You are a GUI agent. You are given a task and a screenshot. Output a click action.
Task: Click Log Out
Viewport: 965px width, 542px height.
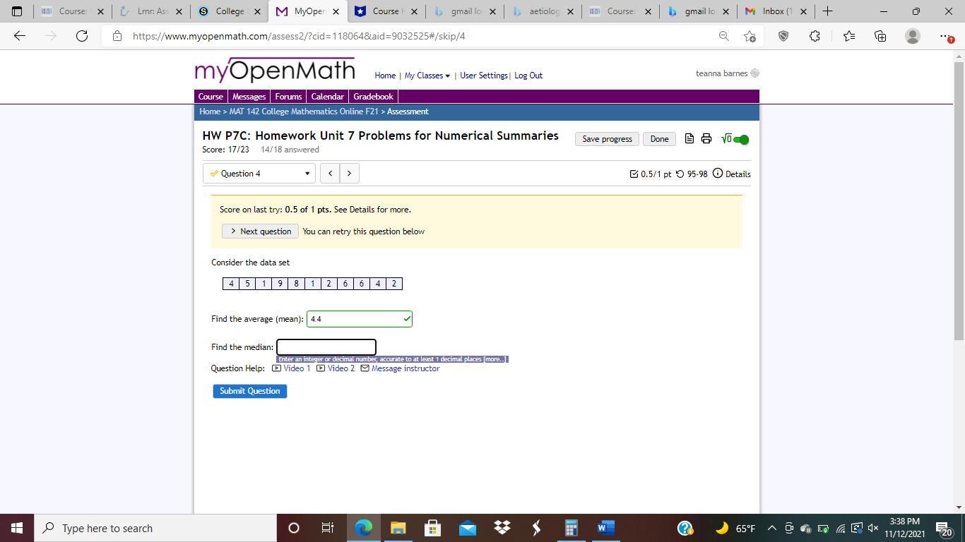(x=528, y=76)
